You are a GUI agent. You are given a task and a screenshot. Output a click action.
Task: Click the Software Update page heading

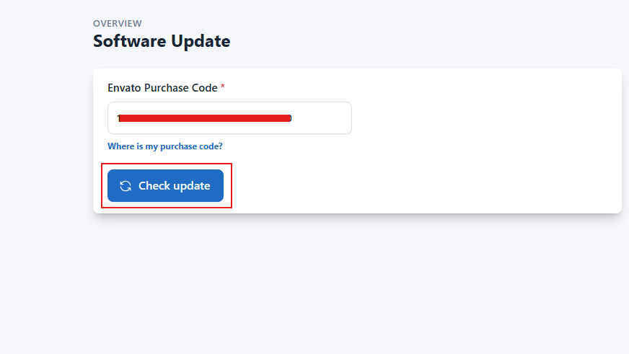click(x=162, y=41)
